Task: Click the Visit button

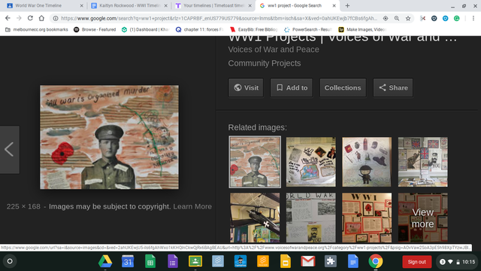Action: [x=246, y=87]
